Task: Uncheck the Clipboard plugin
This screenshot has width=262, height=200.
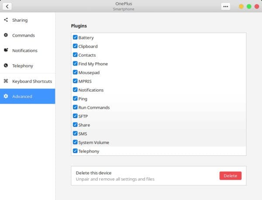Action: click(x=75, y=46)
